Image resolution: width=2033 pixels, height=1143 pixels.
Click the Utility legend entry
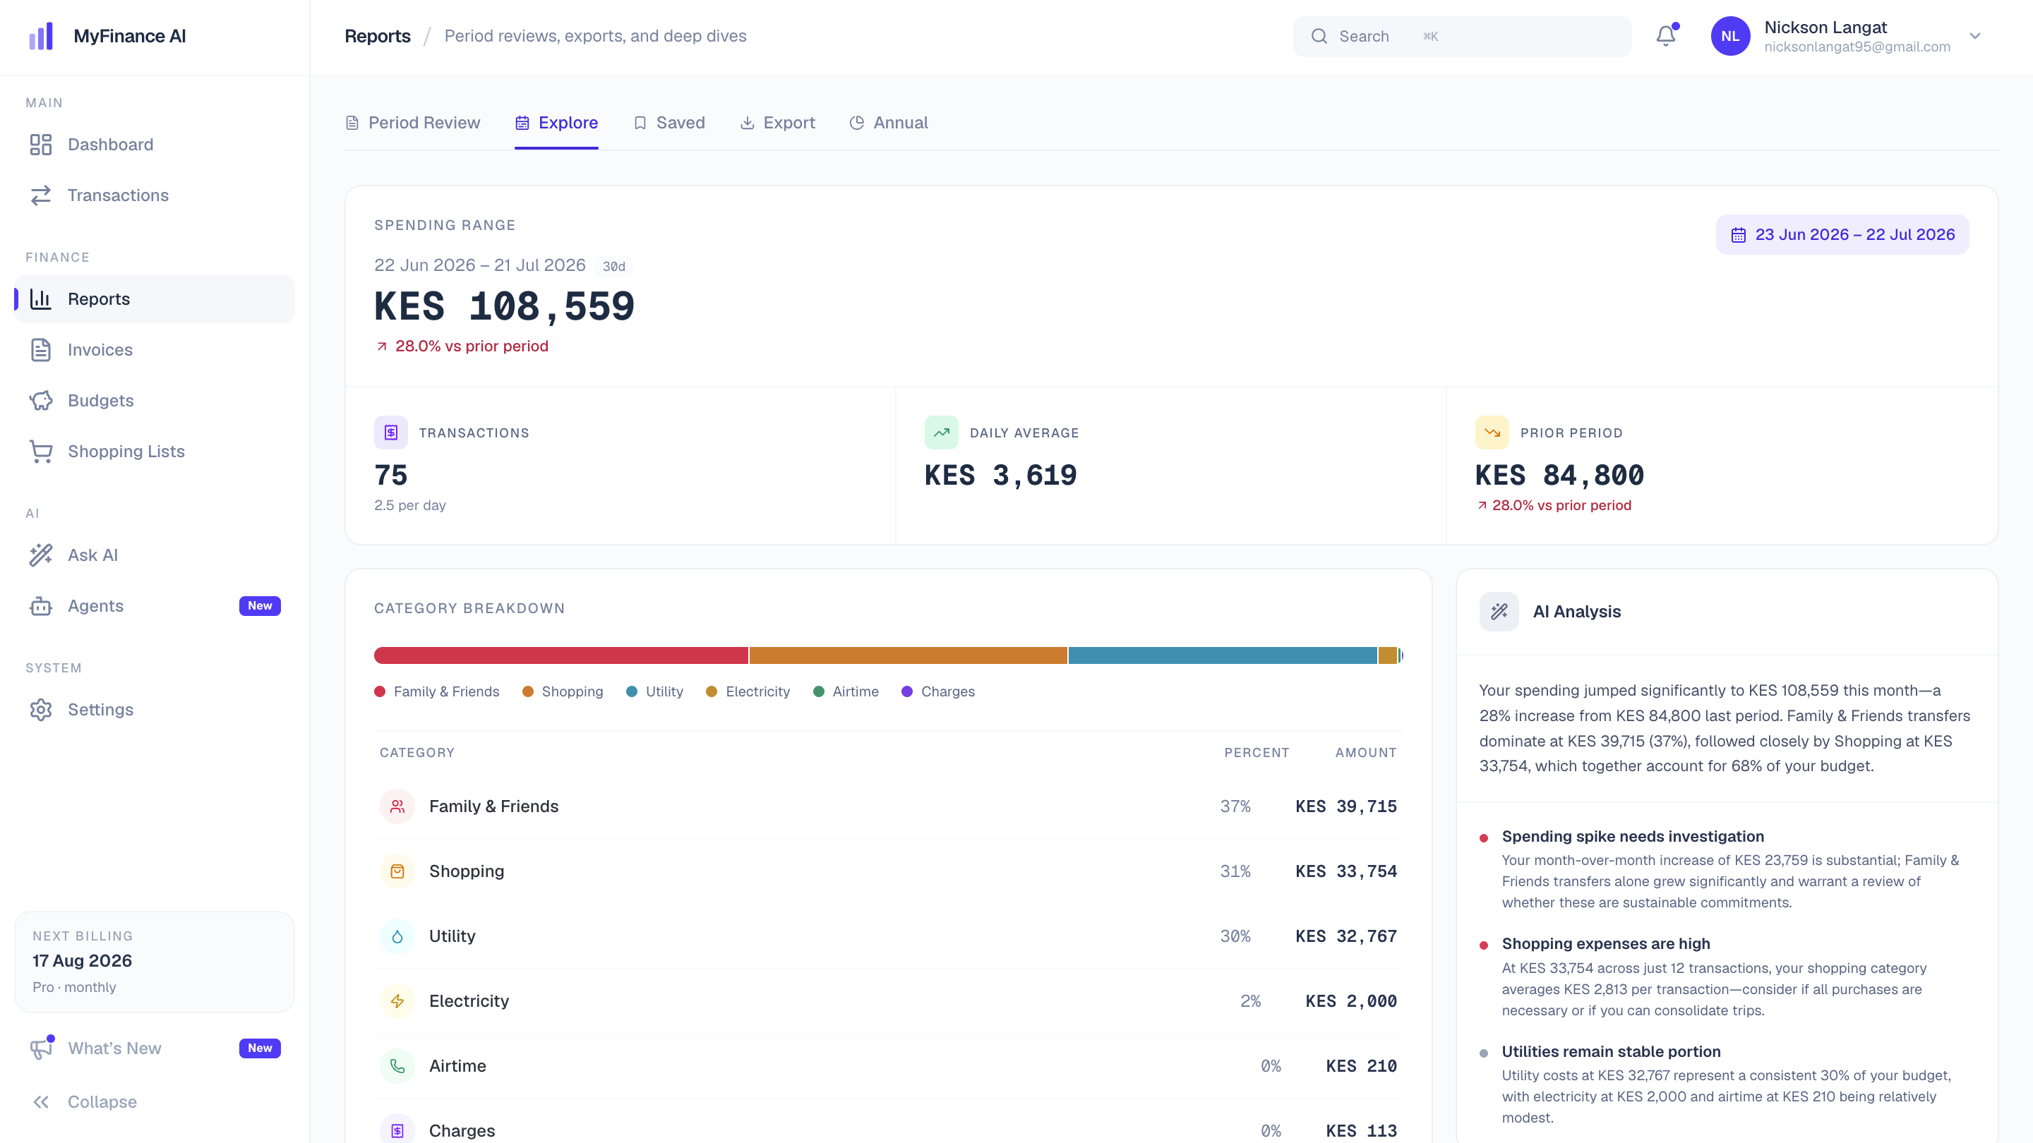(x=654, y=691)
